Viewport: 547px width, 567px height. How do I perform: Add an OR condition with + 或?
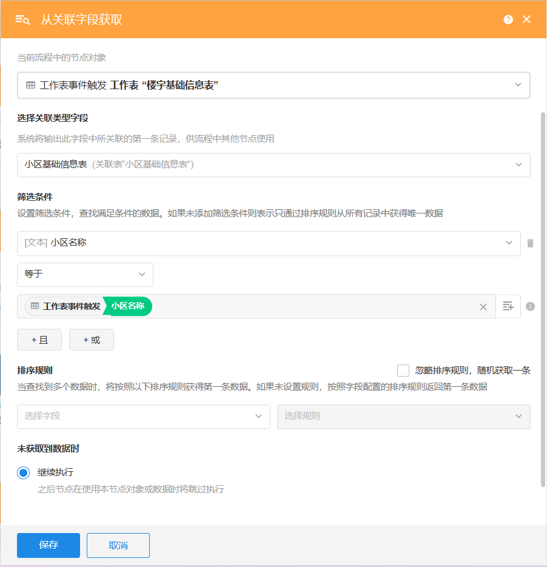(92, 340)
